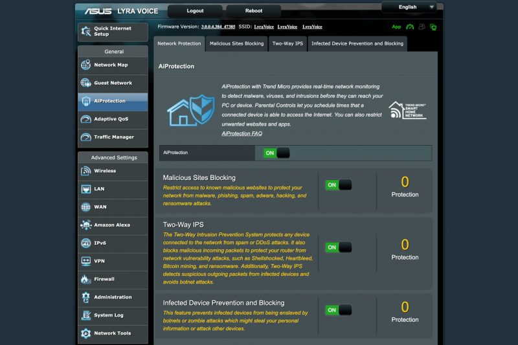The height and width of the screenshot is (345, 518).
Task: Open System Log menu item
Action: tap(113, 315)
